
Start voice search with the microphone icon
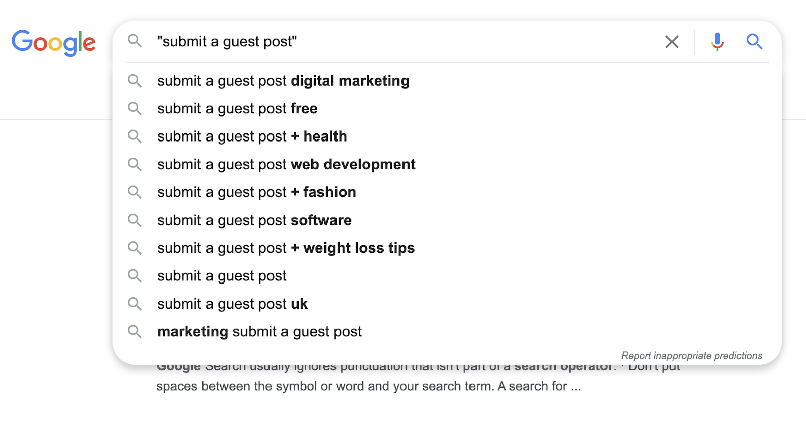point(717,42)
